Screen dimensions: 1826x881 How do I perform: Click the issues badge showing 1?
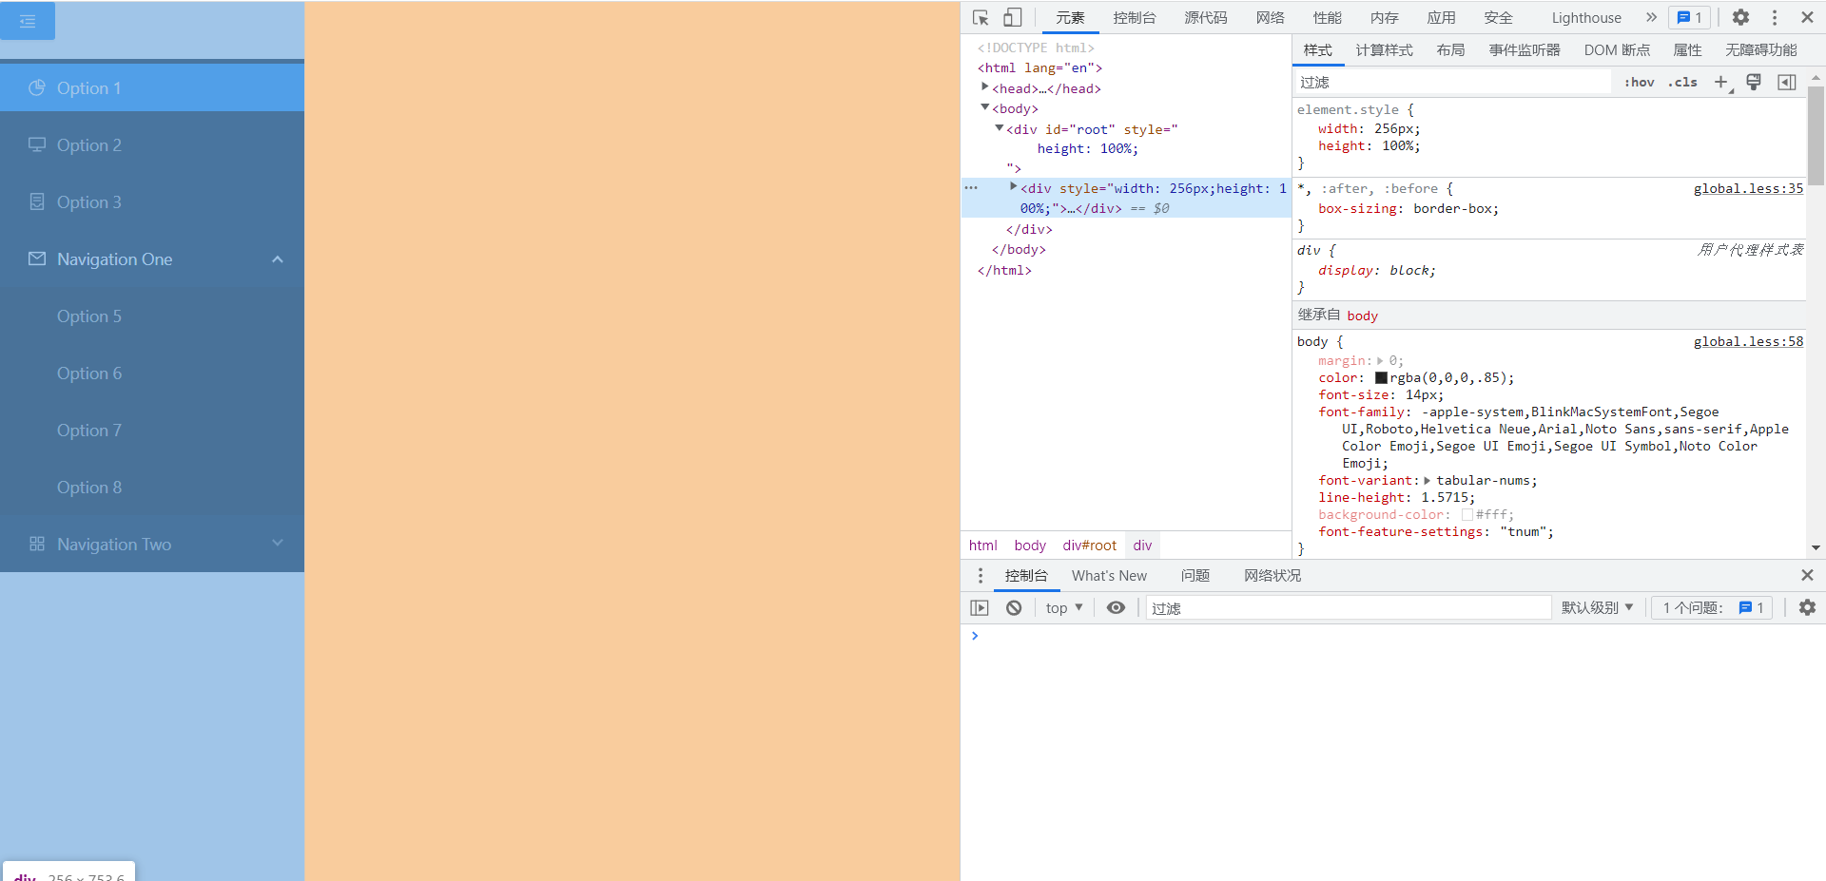1688,17
